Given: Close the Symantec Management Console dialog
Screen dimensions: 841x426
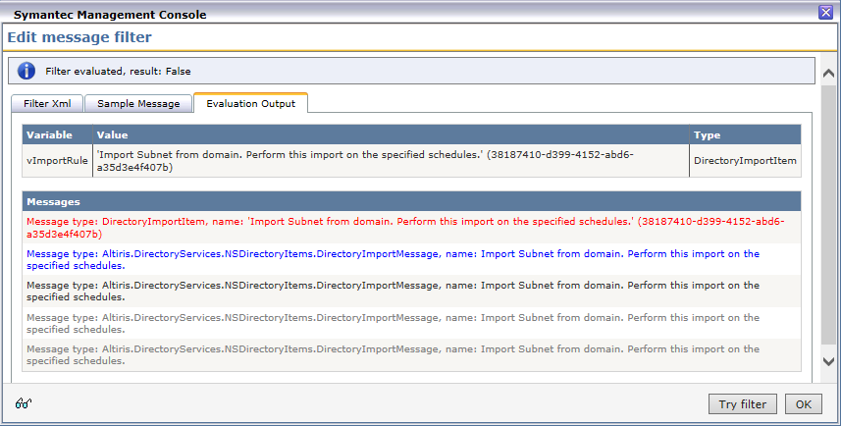Looking at the screenshot, I should [x=826, y=12].
